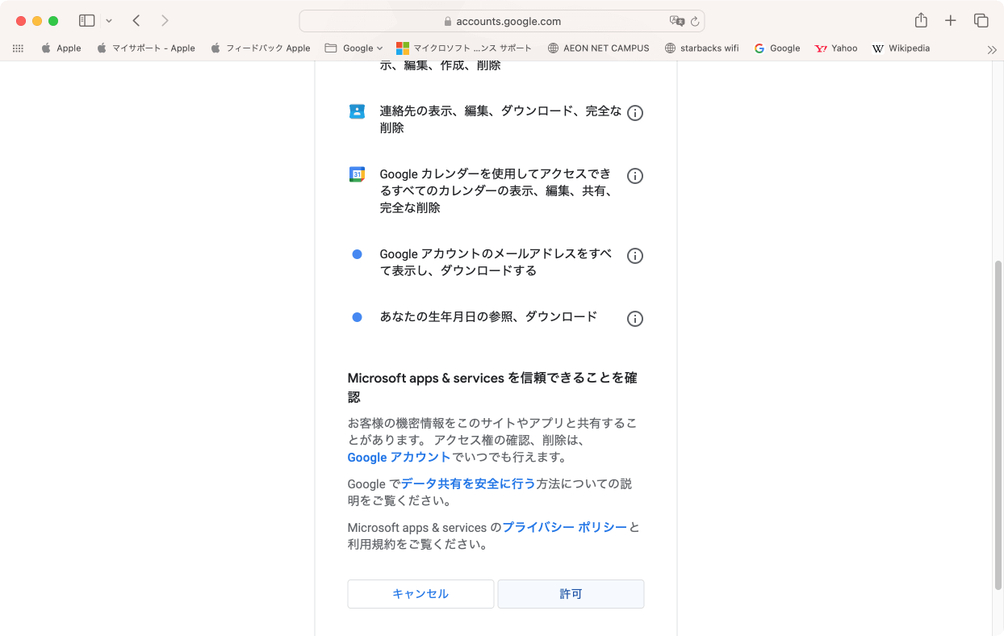Show info for contacts permission

(635, 113)
